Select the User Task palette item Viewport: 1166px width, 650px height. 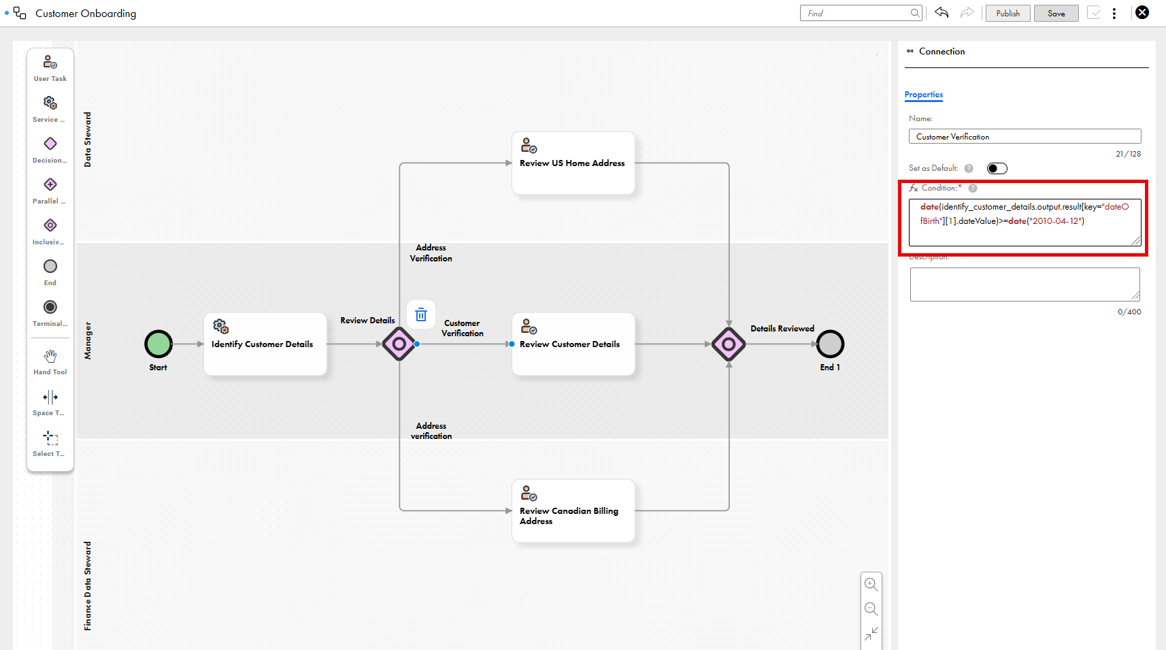point(50,69)
